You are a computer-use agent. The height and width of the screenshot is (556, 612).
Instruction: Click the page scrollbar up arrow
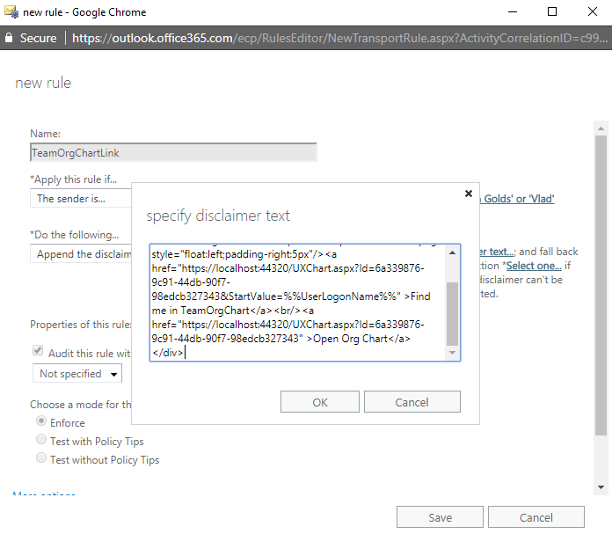(601, 129)
